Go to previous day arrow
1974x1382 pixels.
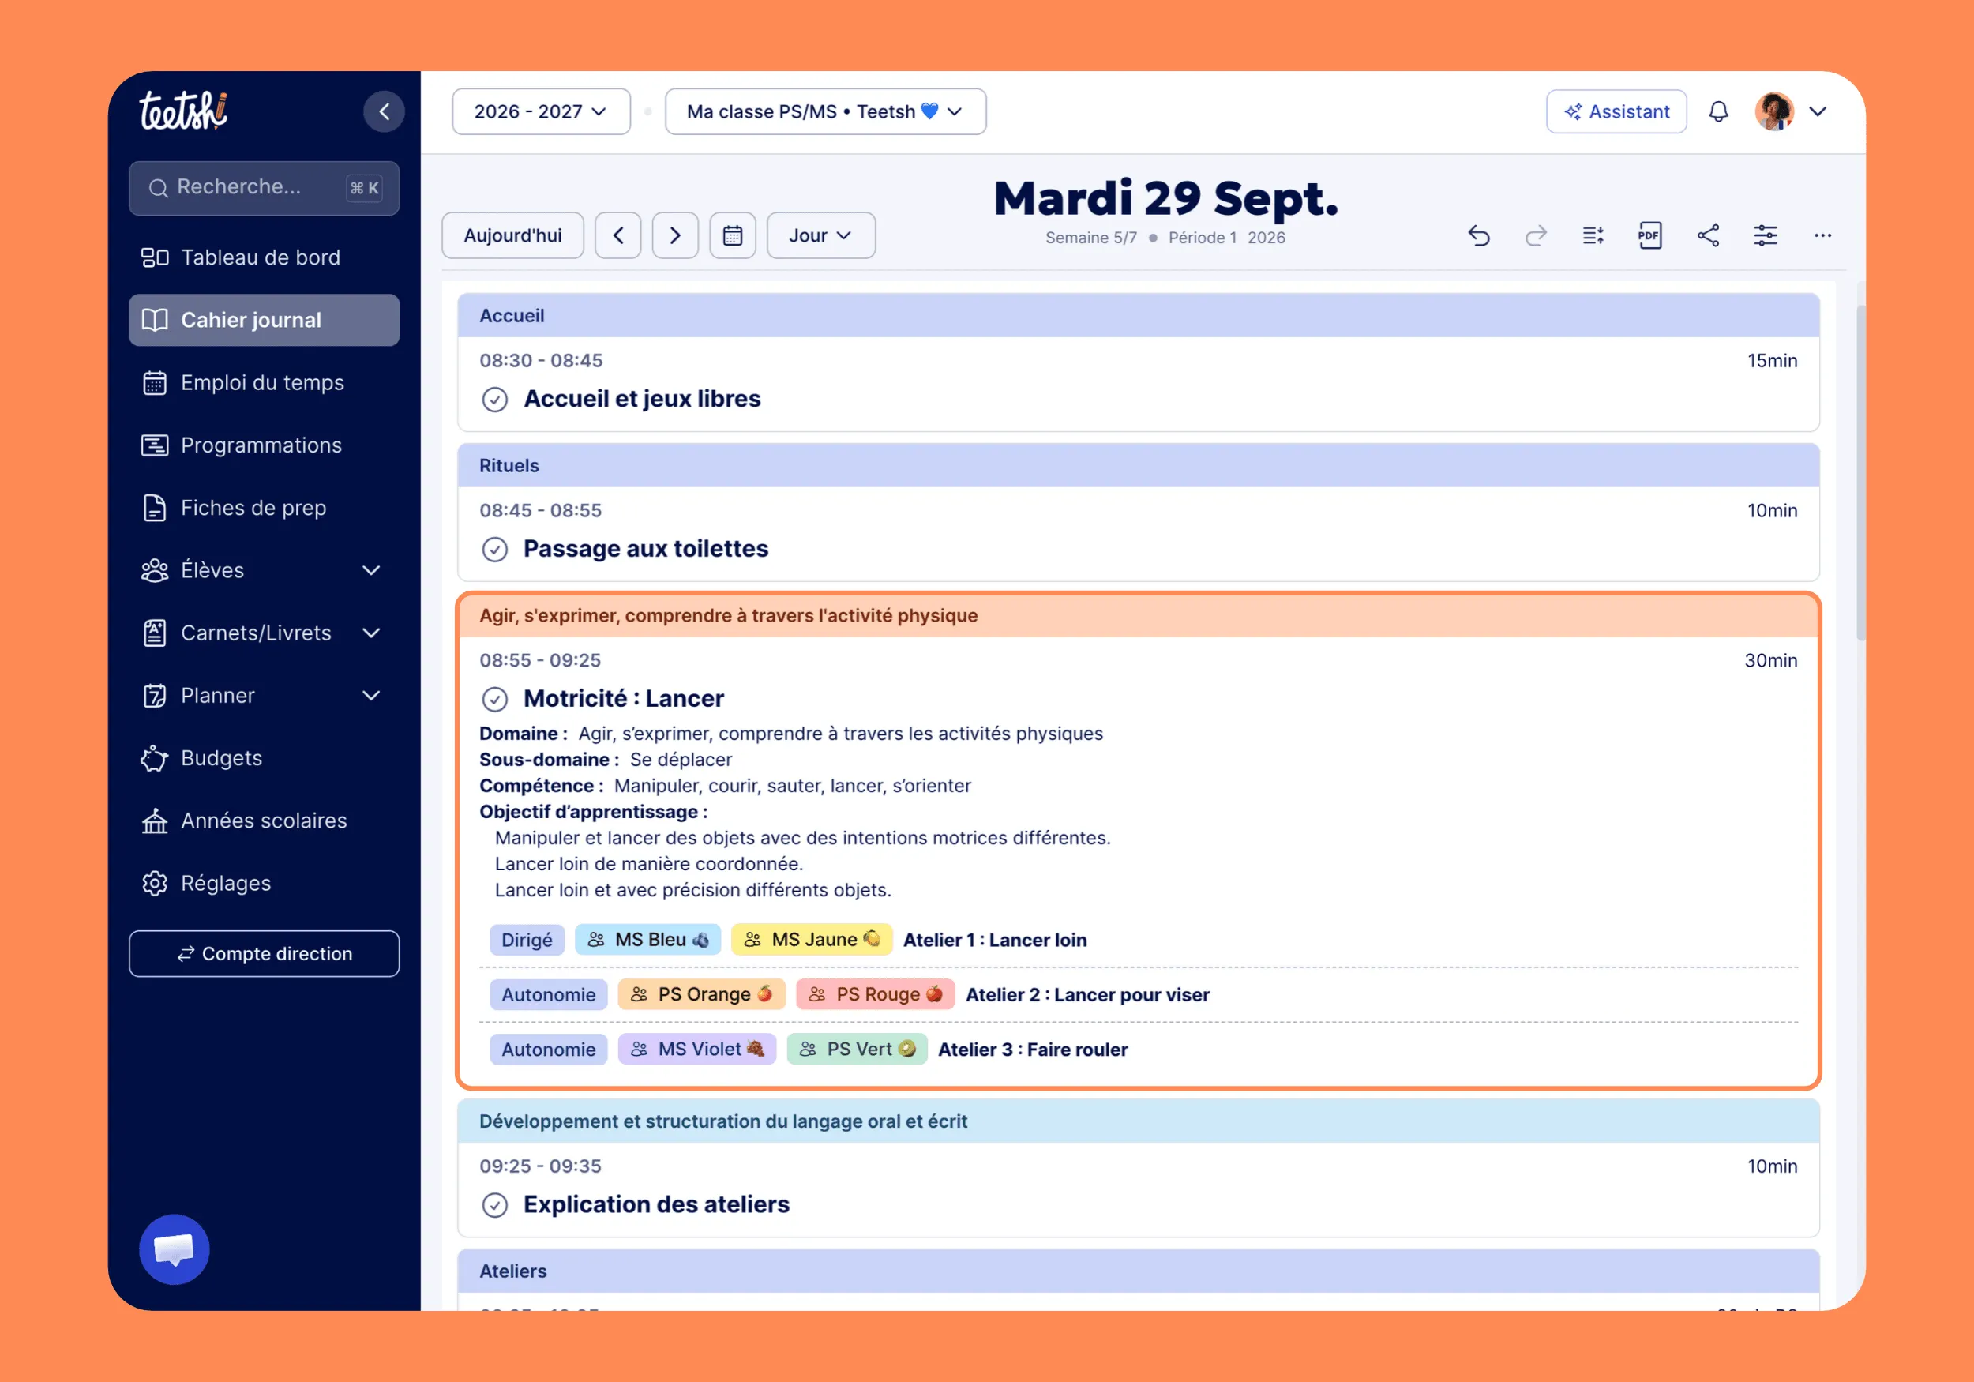click(618, 235)
